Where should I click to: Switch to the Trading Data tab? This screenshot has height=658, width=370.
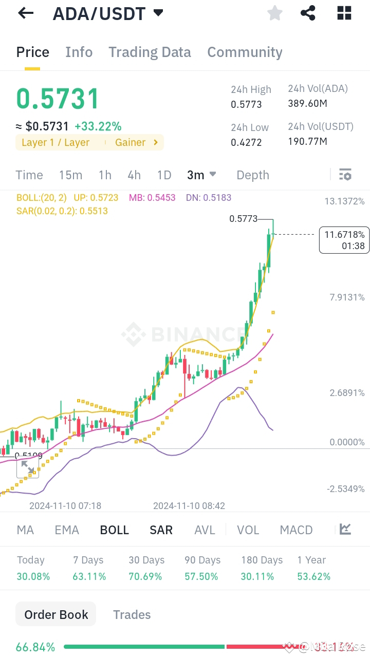pos(150,52)
